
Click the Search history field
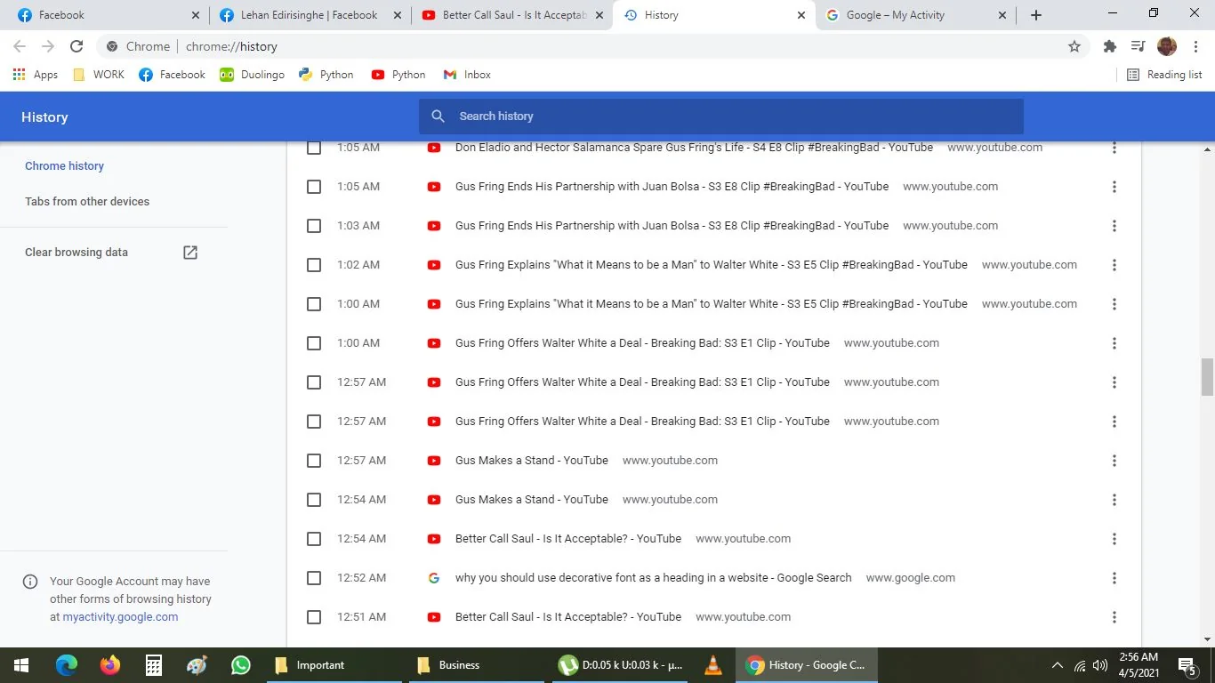click(x=721, y=117)
